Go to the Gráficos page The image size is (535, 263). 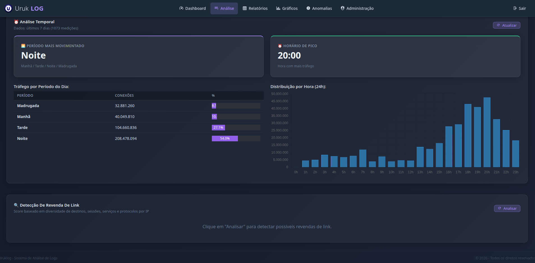click(x=287, y=8)
